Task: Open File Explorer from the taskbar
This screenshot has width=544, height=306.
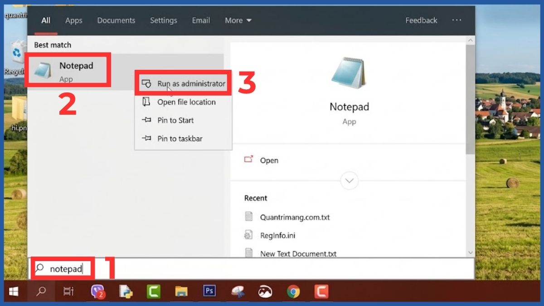Action: pyautogui.click(x=181, y=291)
